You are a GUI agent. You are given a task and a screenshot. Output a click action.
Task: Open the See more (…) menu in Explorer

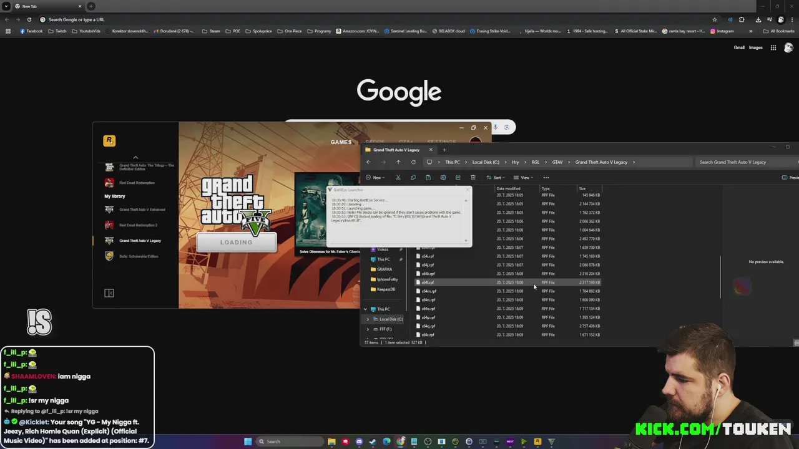pyautogui.click(x=546, y=178)
